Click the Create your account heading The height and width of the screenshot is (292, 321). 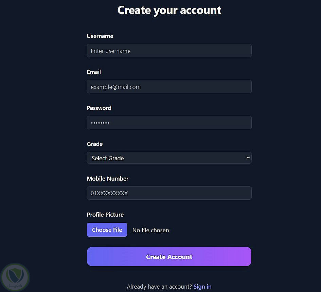[x=169, y=10]
